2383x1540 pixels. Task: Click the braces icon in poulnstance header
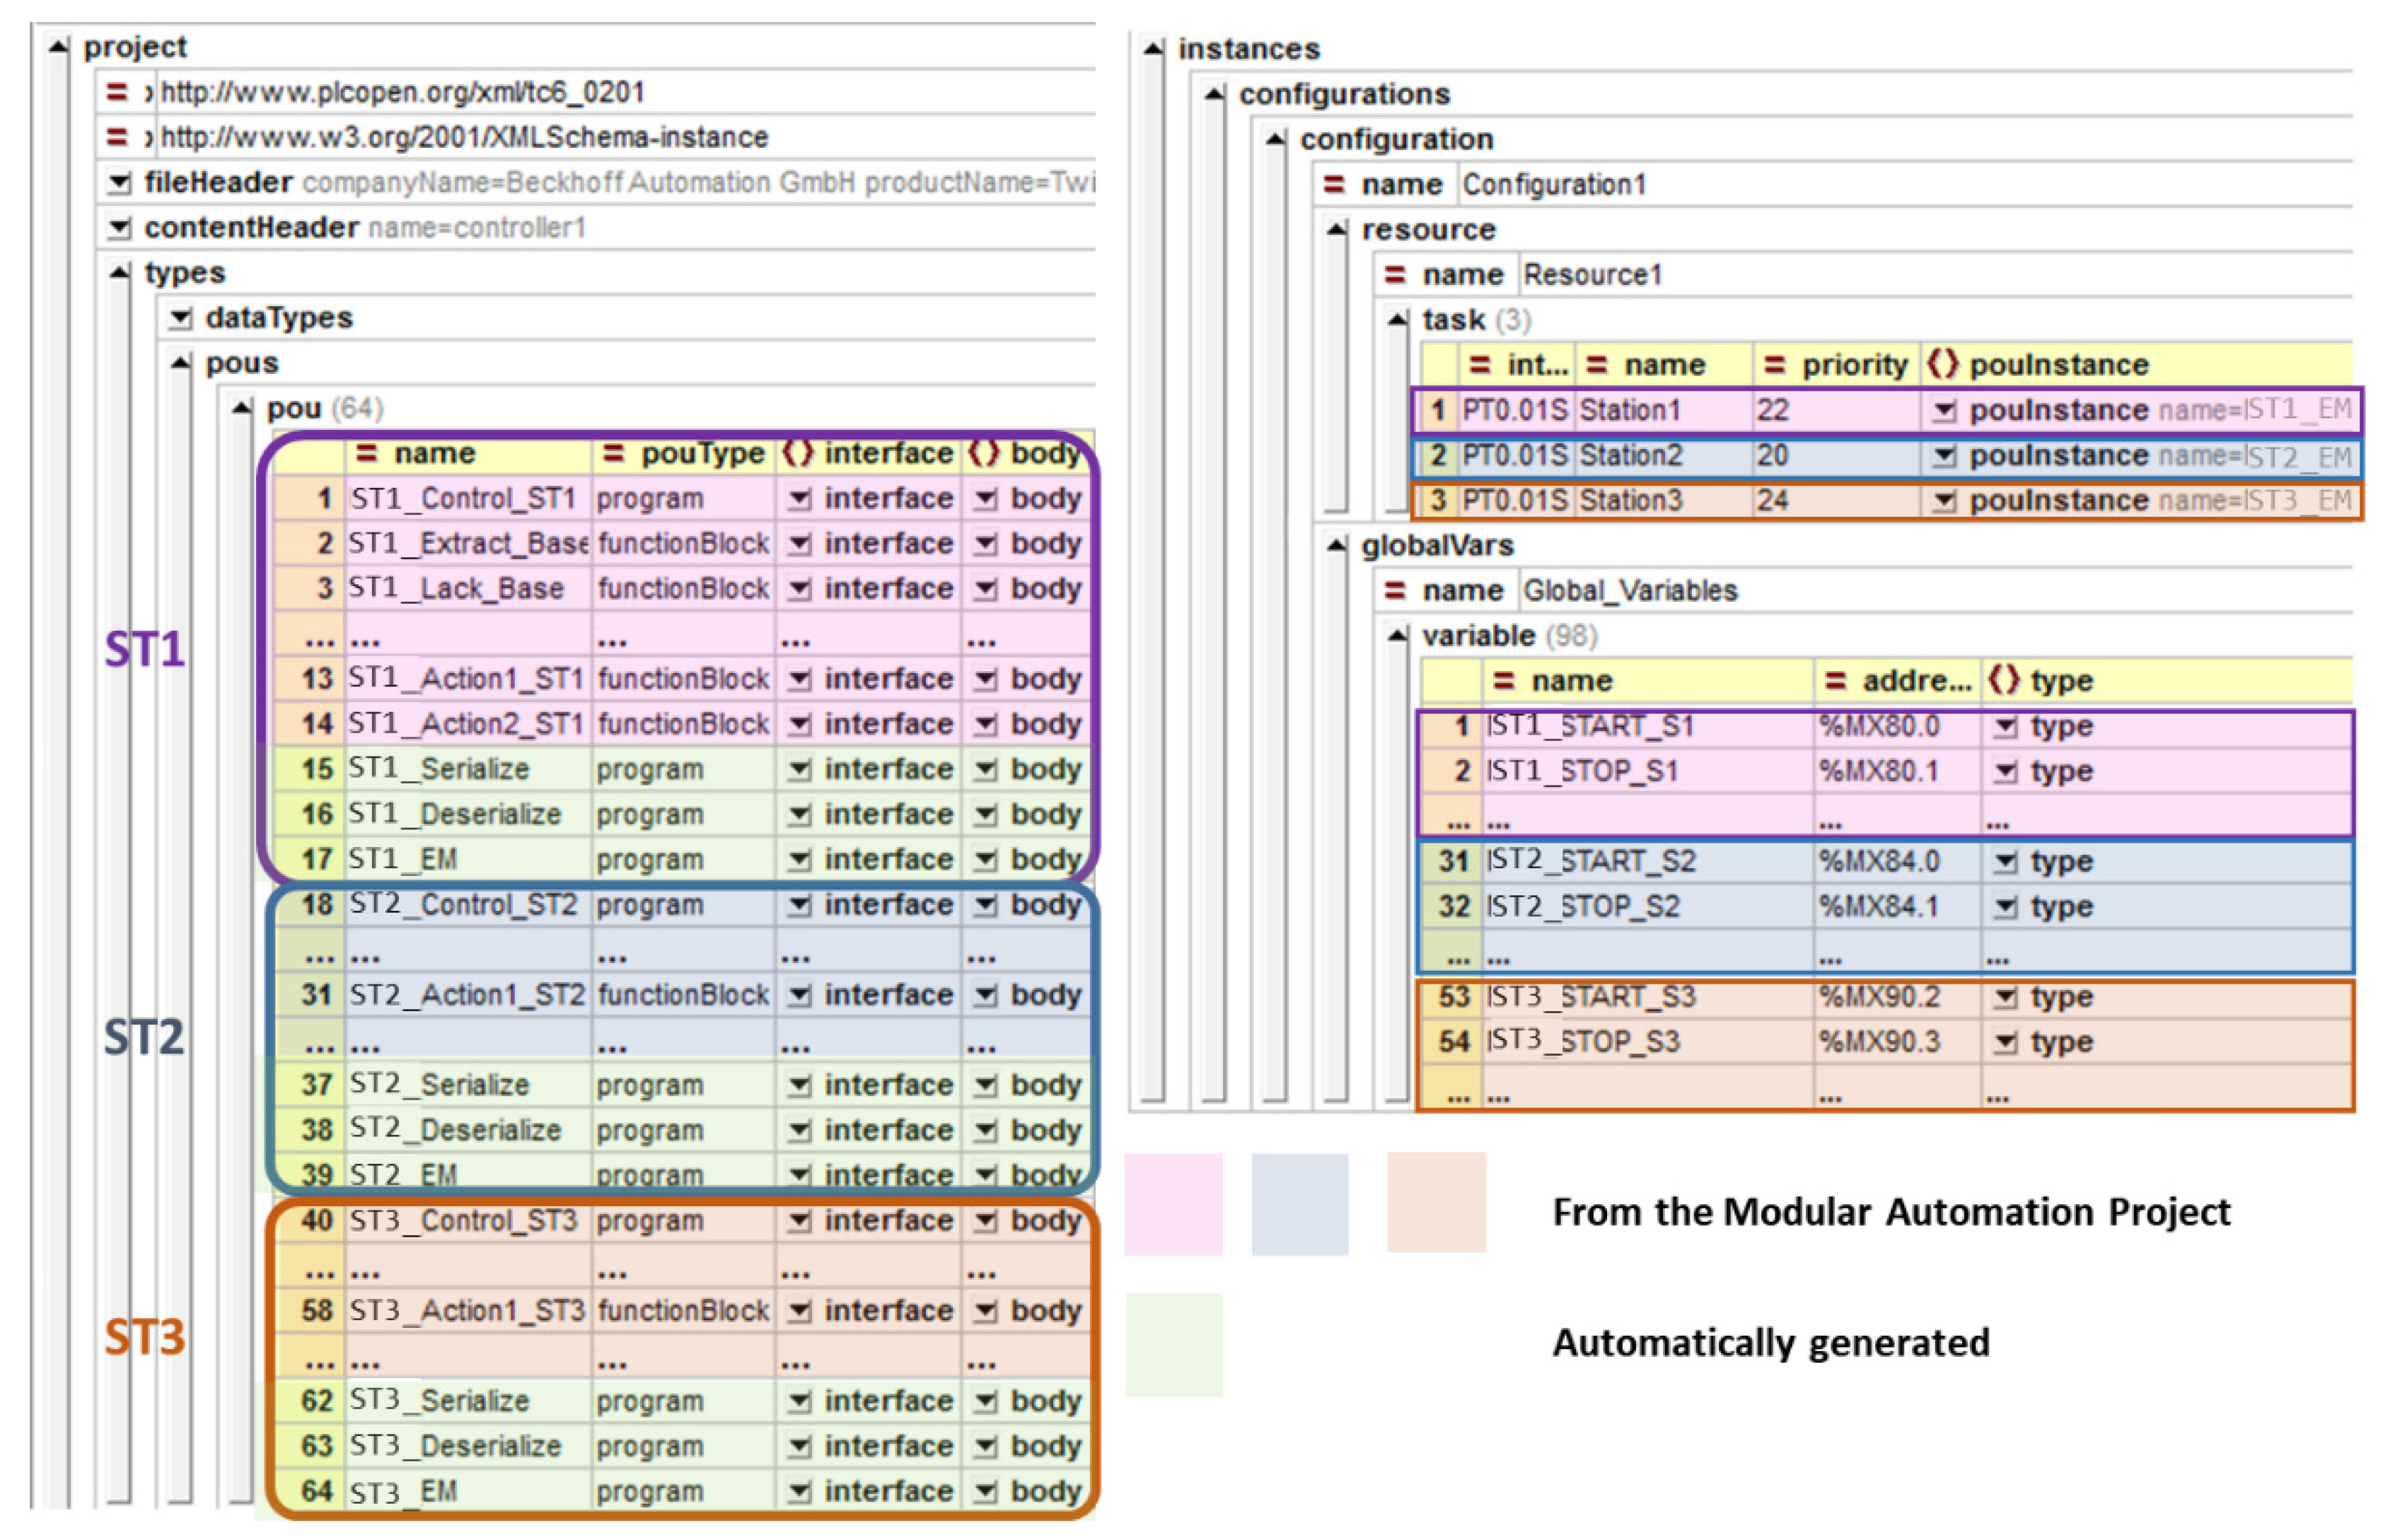click(x=1942, y=364)
